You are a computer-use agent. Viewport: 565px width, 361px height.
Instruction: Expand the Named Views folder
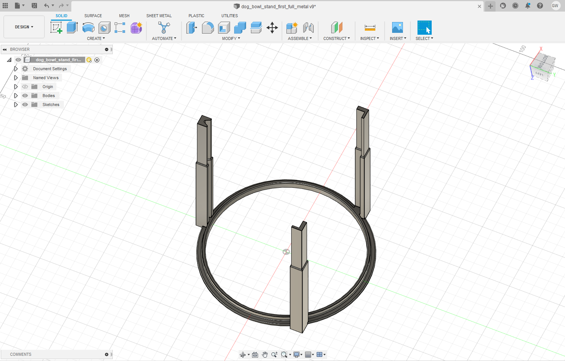click(16, 78)
